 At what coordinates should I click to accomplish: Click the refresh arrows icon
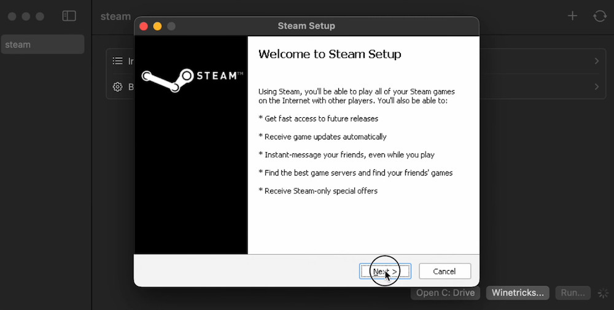599,16
